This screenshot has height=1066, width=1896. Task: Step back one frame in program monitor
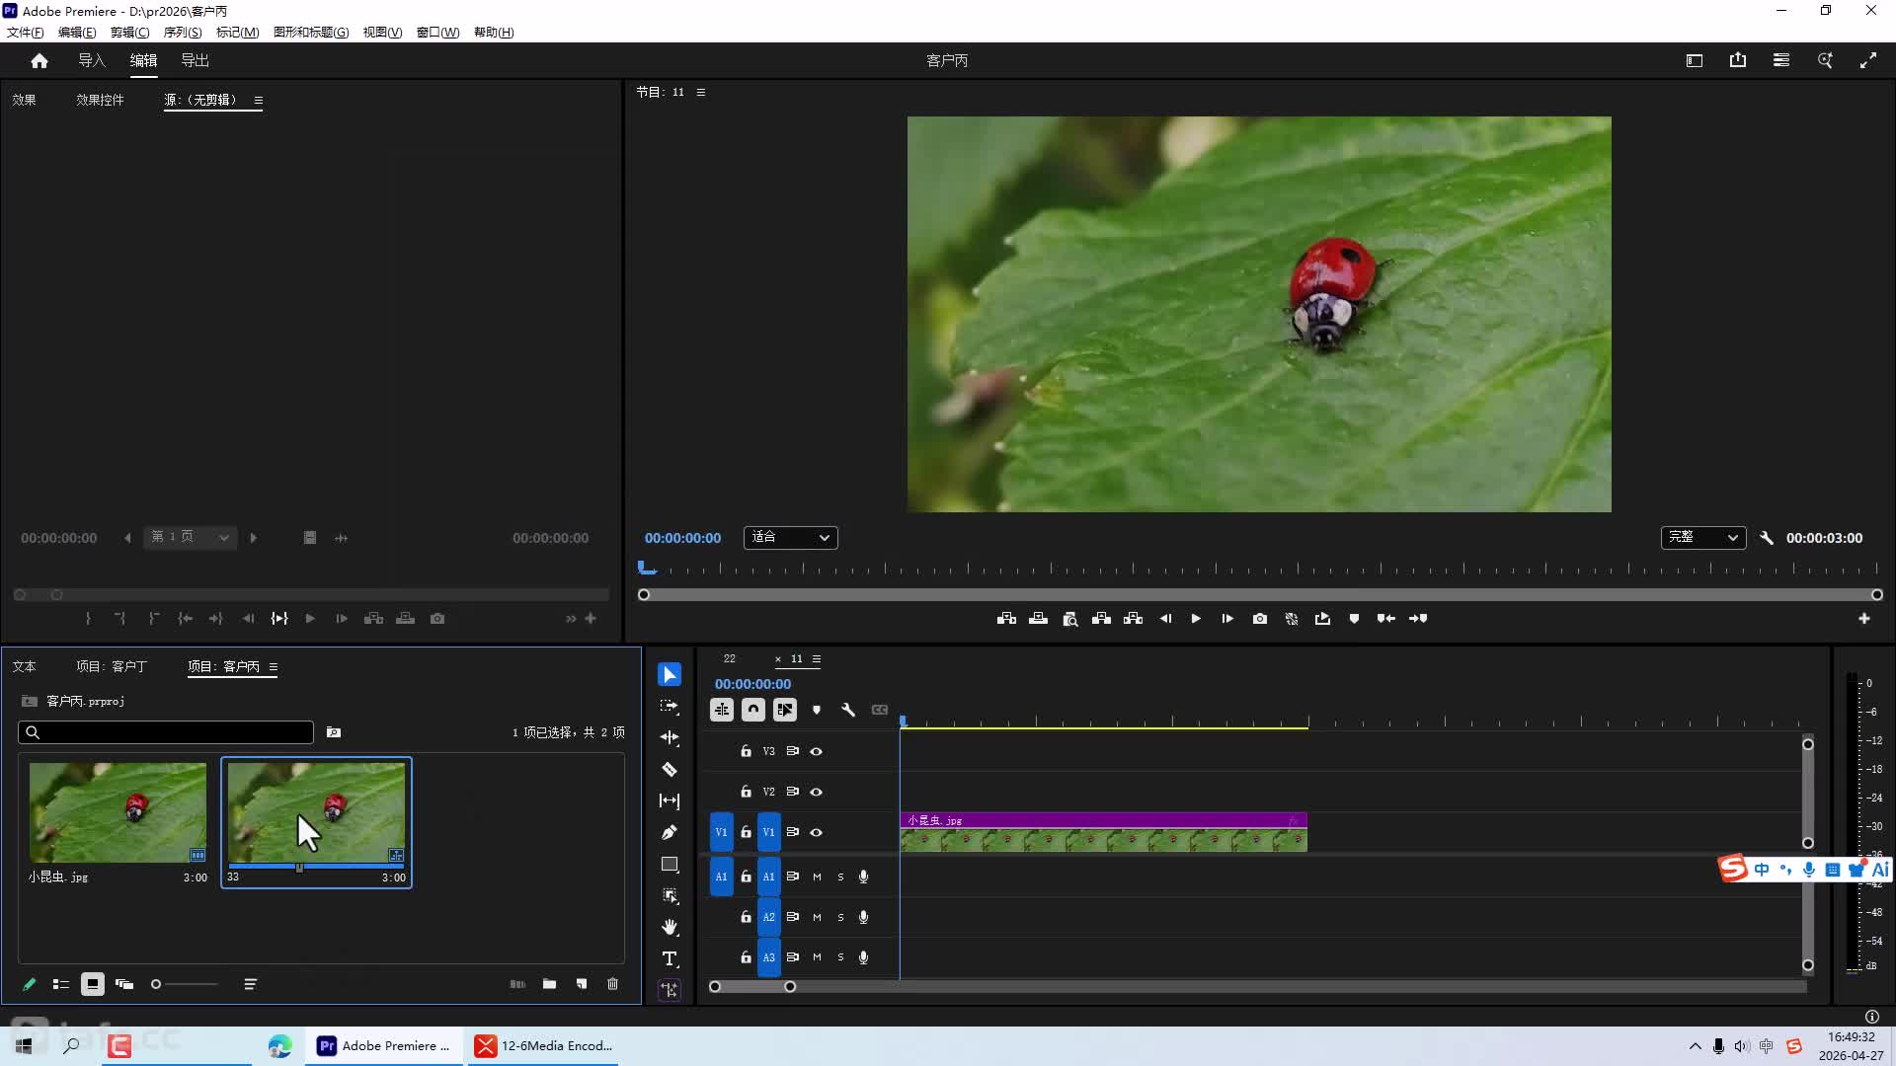pyautogui.click(x=1165, y=619)
